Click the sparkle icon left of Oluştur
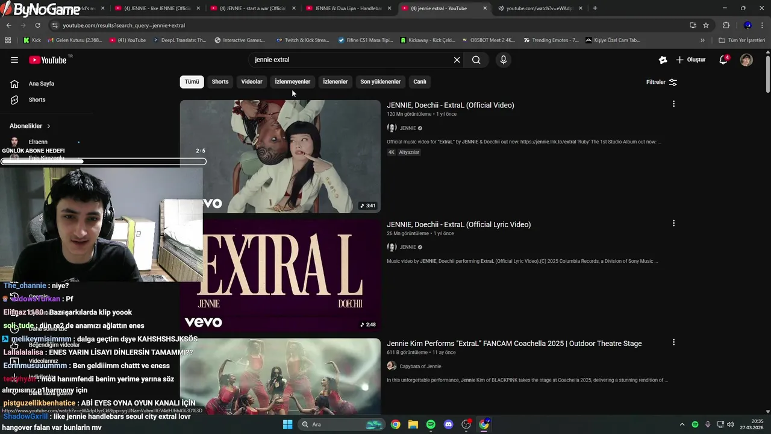771x434 pixels. click(663, 60)
